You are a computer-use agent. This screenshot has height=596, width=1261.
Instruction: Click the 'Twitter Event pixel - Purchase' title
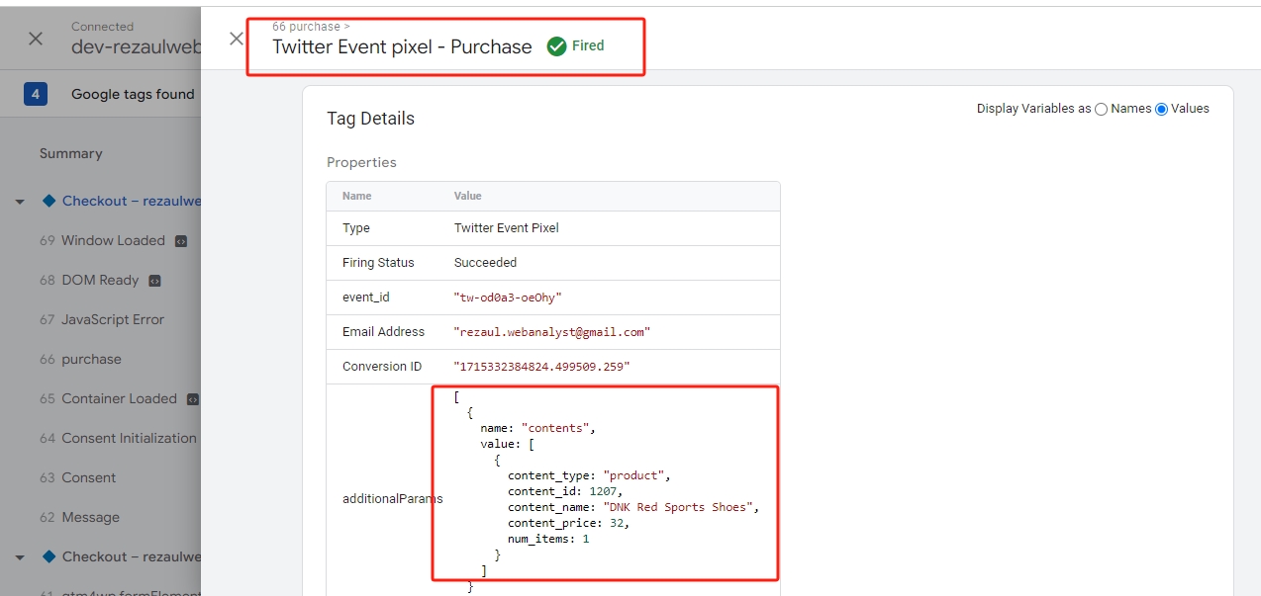coord(402,46)
